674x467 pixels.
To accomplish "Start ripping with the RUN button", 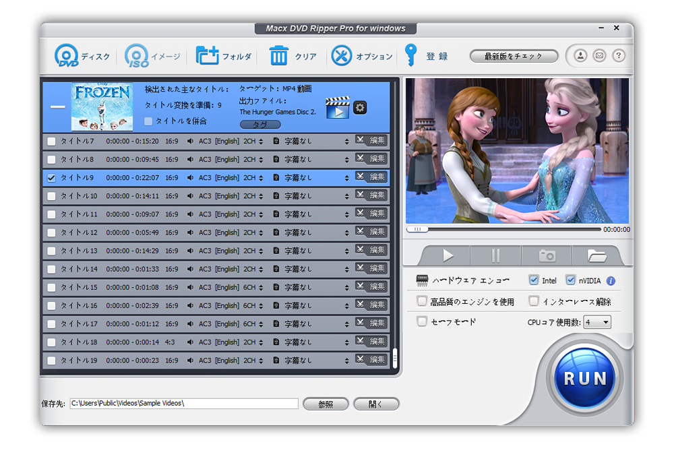I will click(584, 378).
